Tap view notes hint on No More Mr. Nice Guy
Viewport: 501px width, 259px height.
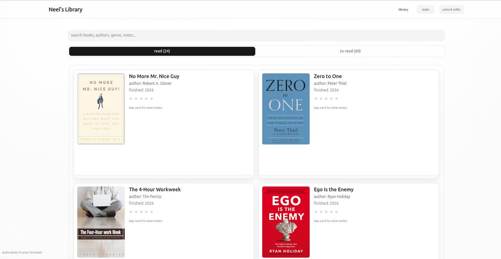(146, 108)
